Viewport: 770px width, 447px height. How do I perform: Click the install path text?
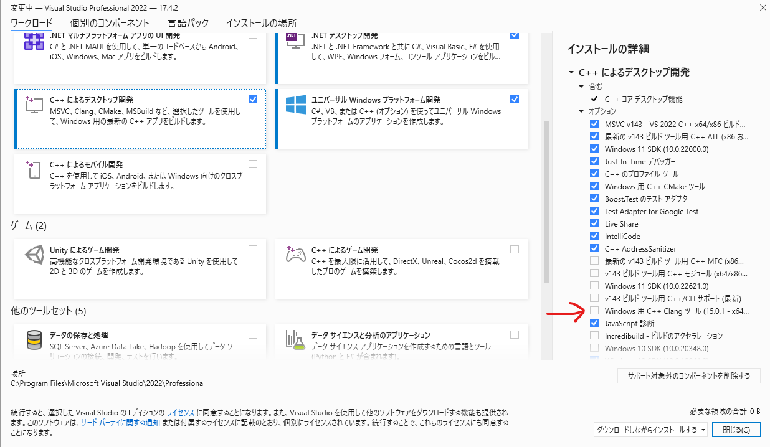[x=108, y=383]
